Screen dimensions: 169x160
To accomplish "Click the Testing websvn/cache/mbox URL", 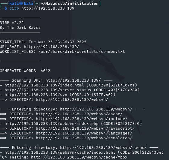I will point(79,157).
